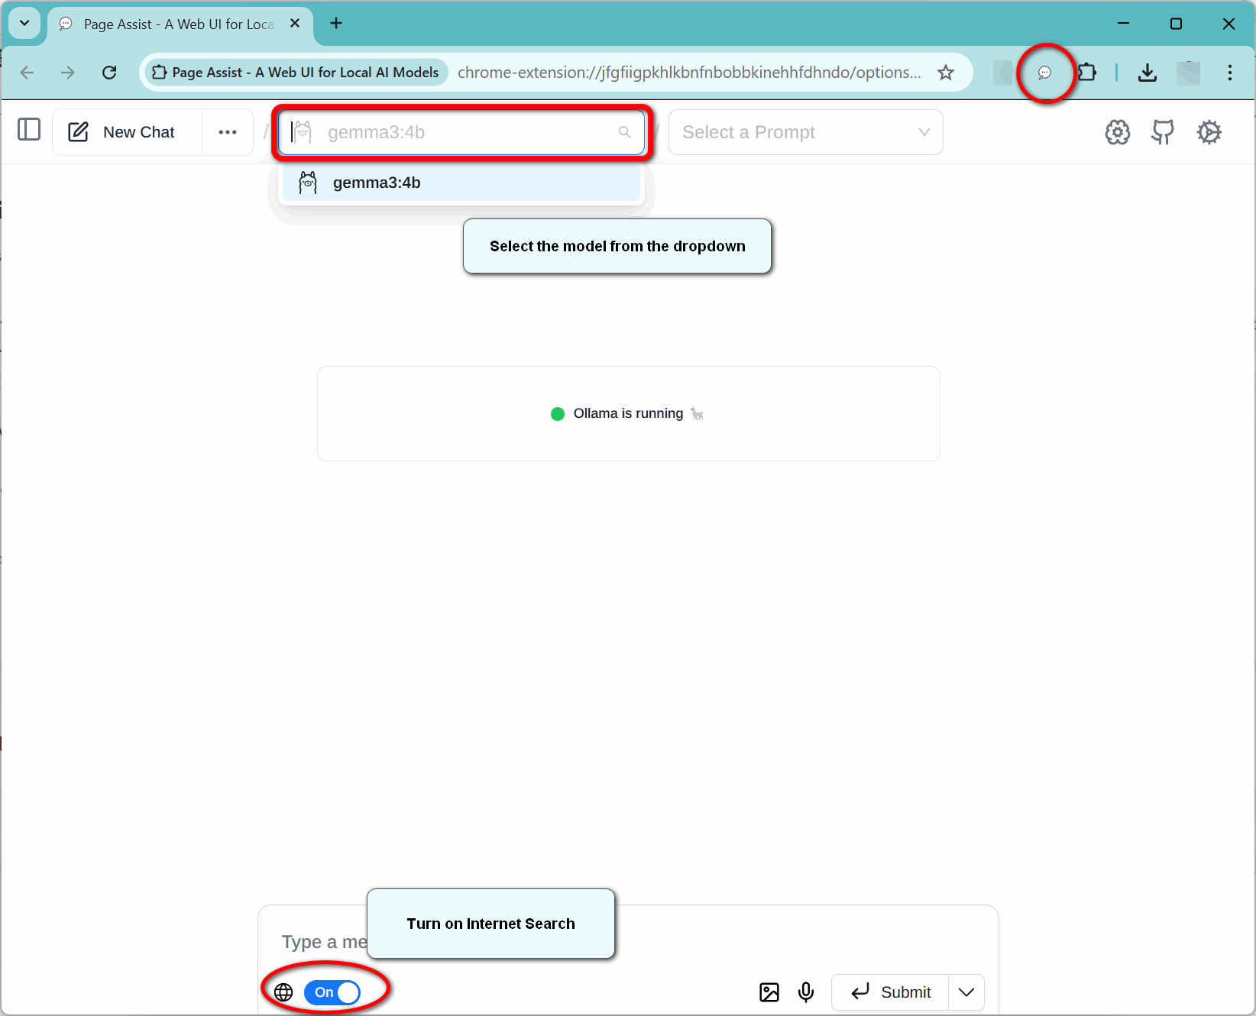The image size is (1256, 1016).
Task: Open the Select a Prompt dropdown
Action: [805, 132]
